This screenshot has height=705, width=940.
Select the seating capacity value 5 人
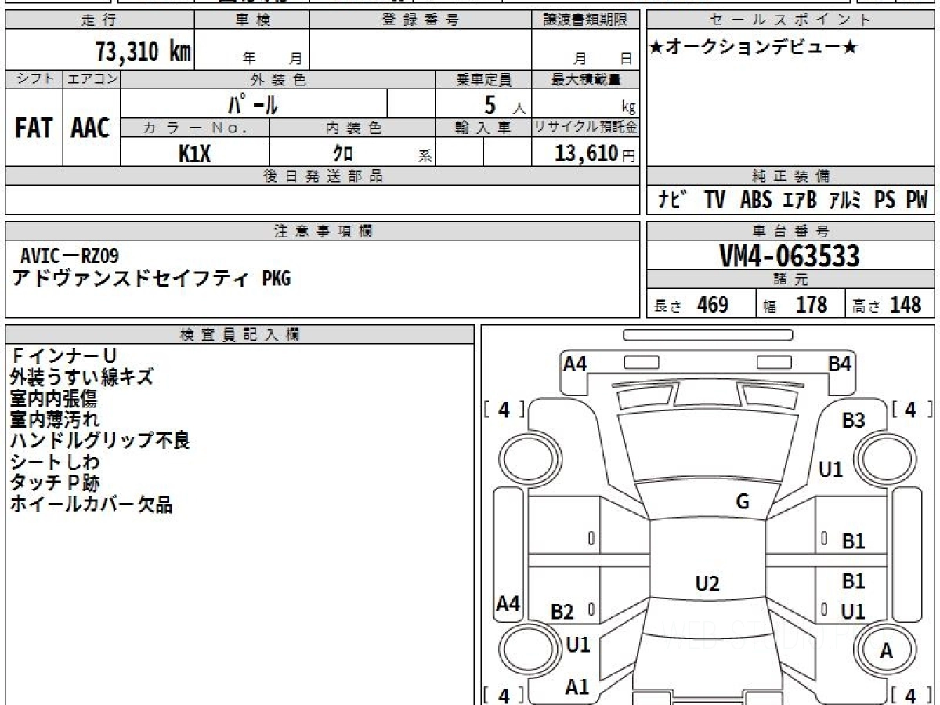[504, 105]
